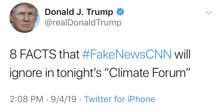Viewport: 221px width, 110px height.
Task: Click the word ignore in the tweet
Action: (26, 74)
